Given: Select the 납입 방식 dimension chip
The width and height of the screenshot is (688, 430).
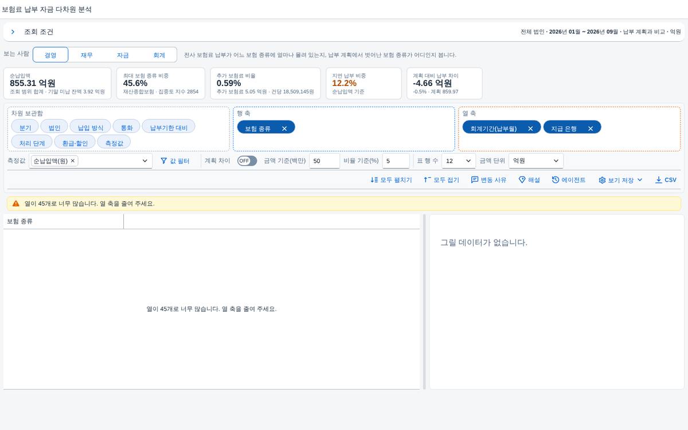Looking at the screenshot, I should 91,127.
